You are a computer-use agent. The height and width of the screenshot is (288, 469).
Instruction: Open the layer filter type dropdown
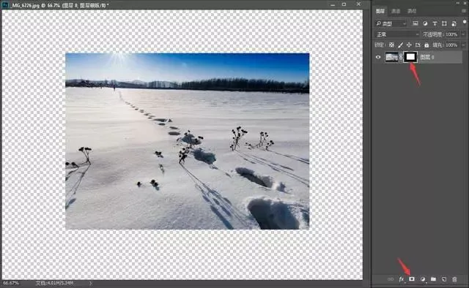click(391, 23)
